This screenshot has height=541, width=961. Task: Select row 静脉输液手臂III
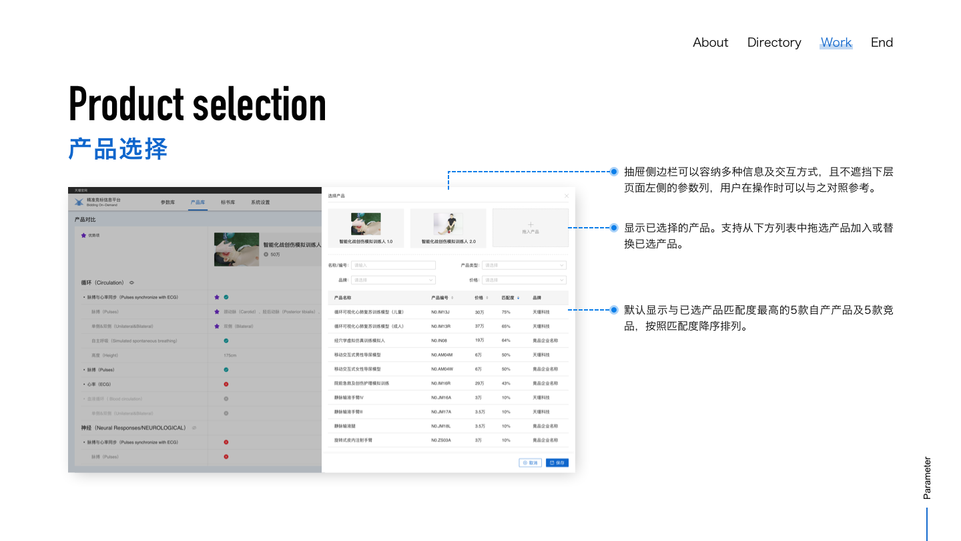coord(448,411)
